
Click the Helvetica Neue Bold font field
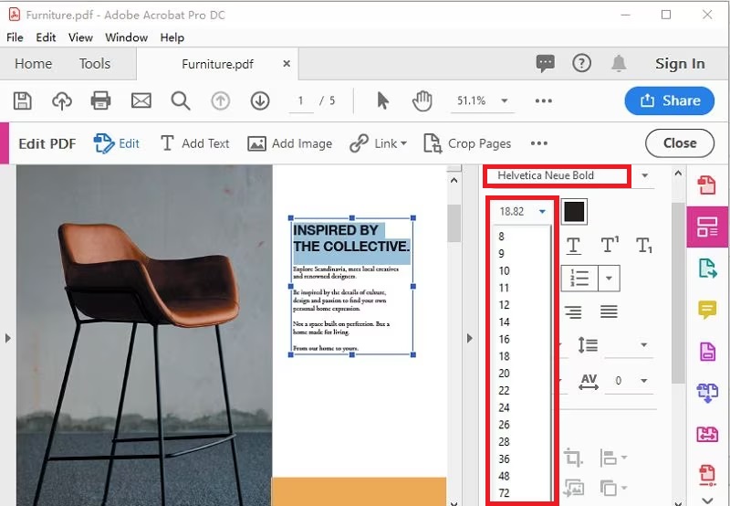[557, 175]
